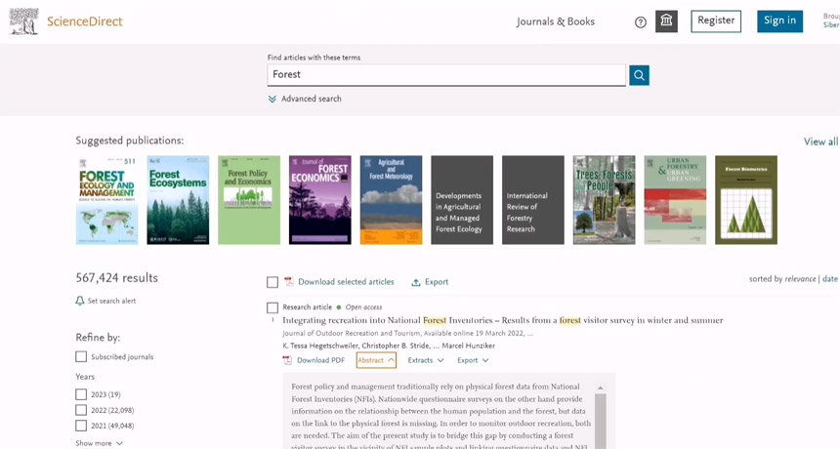Screen dimensions: 840x449
Task: Open International Review of Forestry Research
Action: tap(533, 200)
